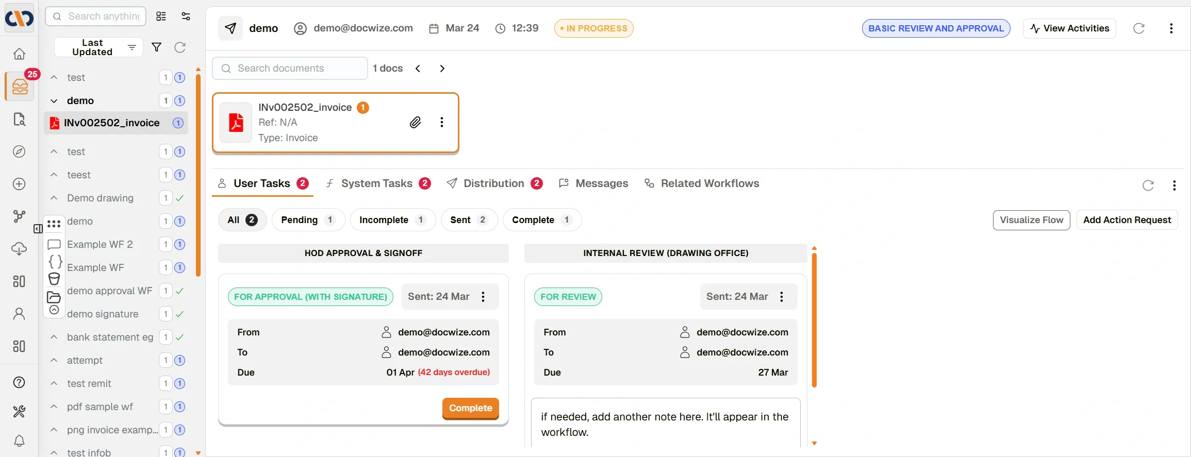Screen dimensions: 1191x457
Task: Refresh the workflow list in sidebar
Action: point(180,47)
